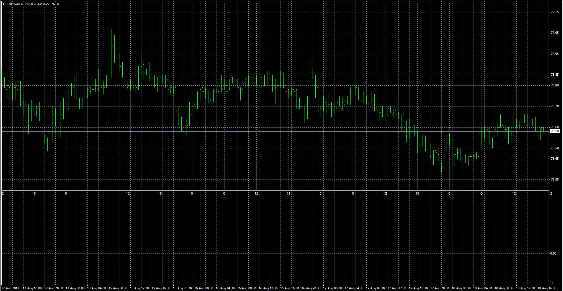The width and height of the screenshot is (563, 291).
Task: Click the 12 Aug 2011 date label
Action: 10,288
